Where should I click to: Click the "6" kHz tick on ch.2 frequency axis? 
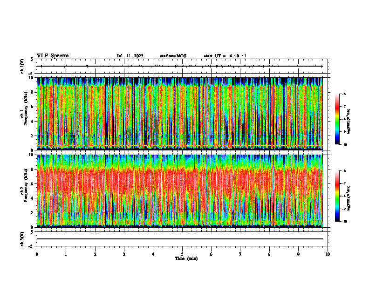33,183
